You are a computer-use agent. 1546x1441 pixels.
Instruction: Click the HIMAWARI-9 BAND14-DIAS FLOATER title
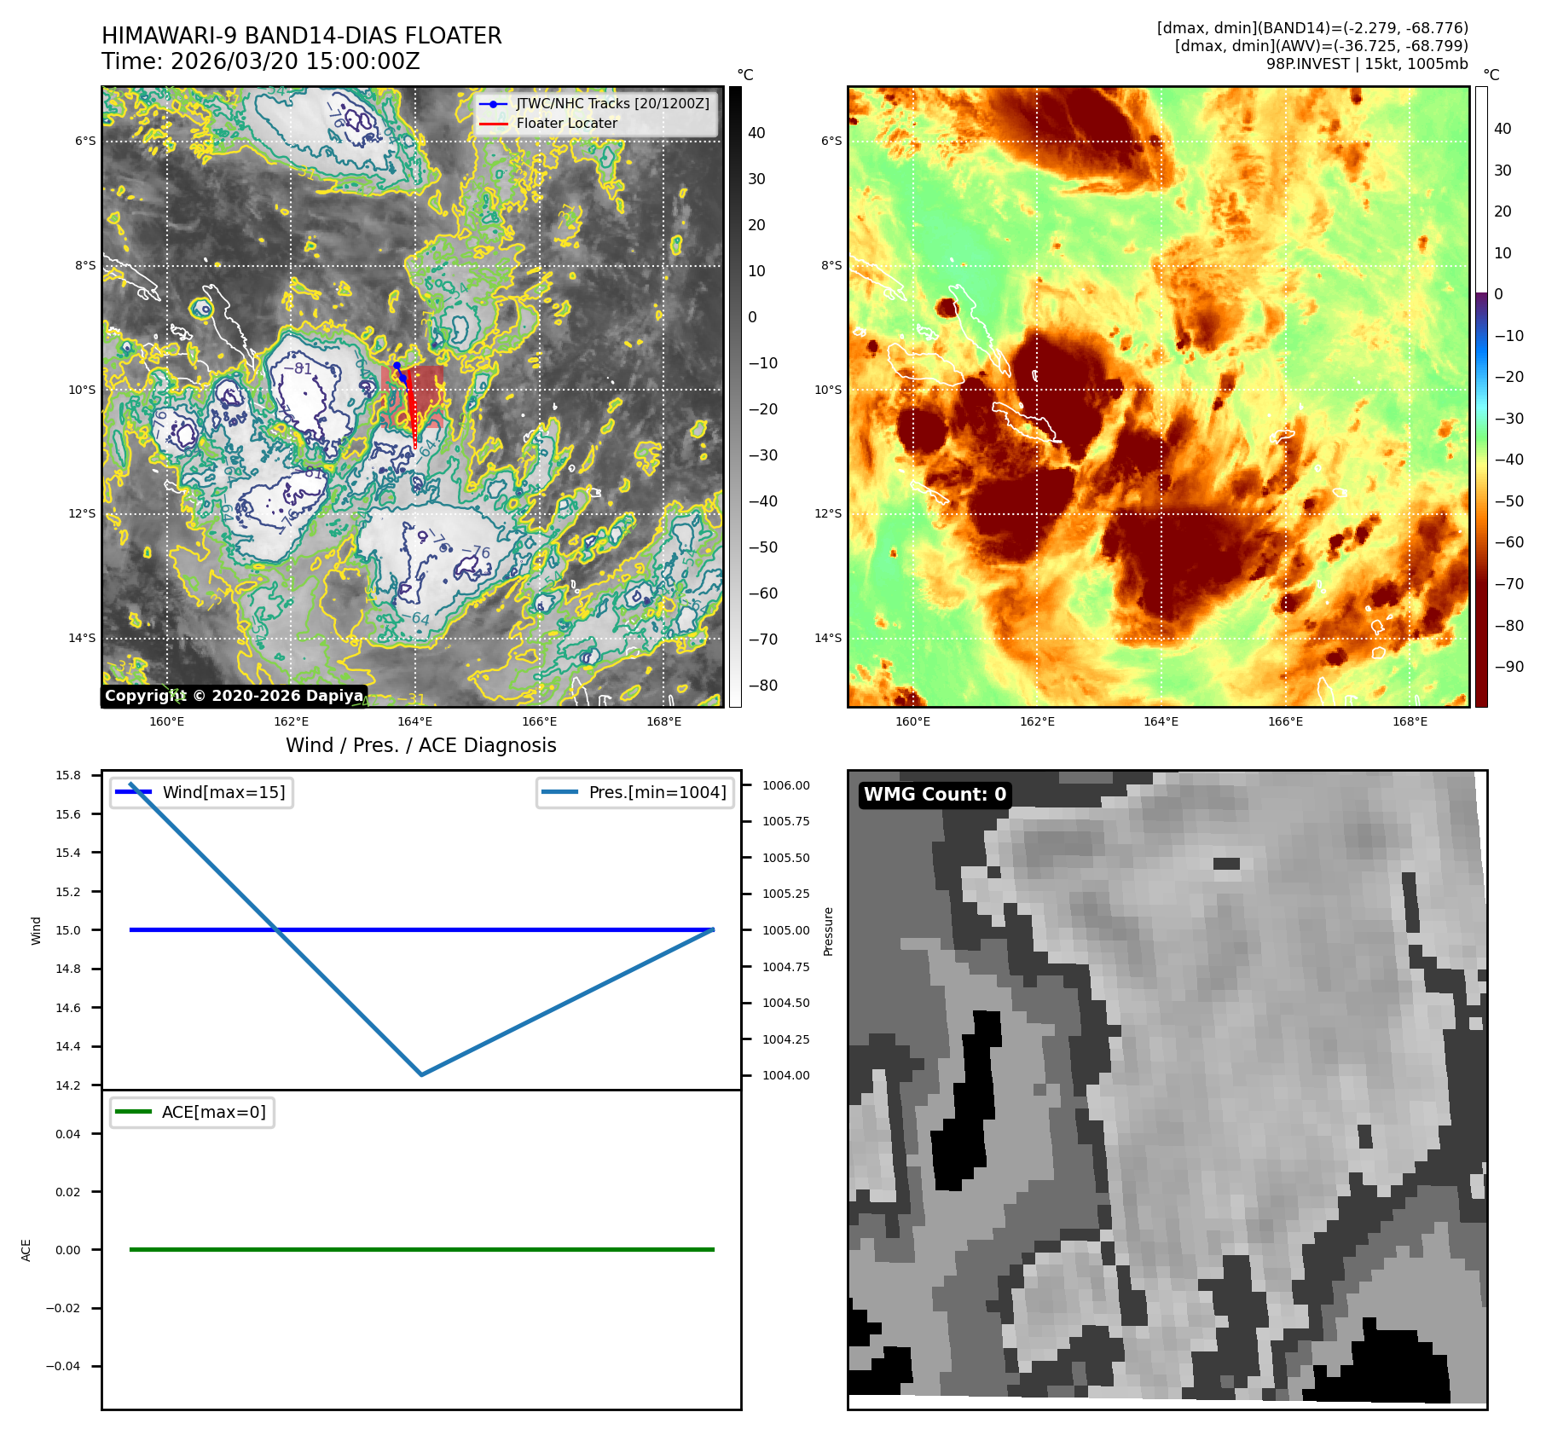tap(301, 36)
